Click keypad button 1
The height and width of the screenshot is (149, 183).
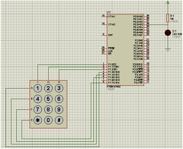tap(38, 88)
